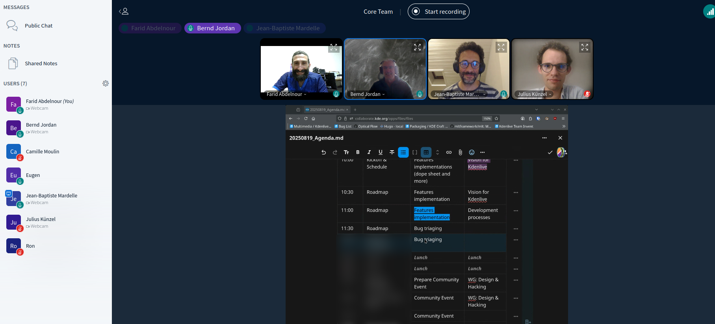Make Farid Abdelnour's webcam fullscreen
The image size is (715, 324).
tap(334, 48)
